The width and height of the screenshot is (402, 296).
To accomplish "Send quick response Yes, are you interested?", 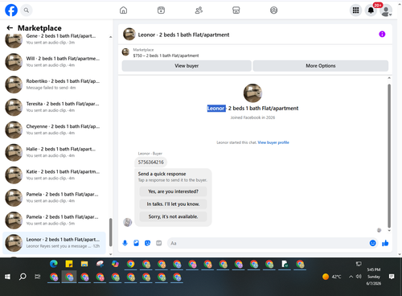I will (x=173, y=191).
